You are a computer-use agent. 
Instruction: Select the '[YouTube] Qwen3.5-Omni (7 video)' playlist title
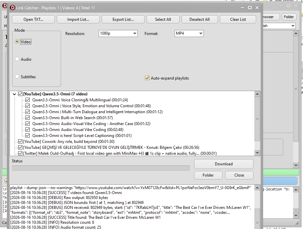pos(55,94)
